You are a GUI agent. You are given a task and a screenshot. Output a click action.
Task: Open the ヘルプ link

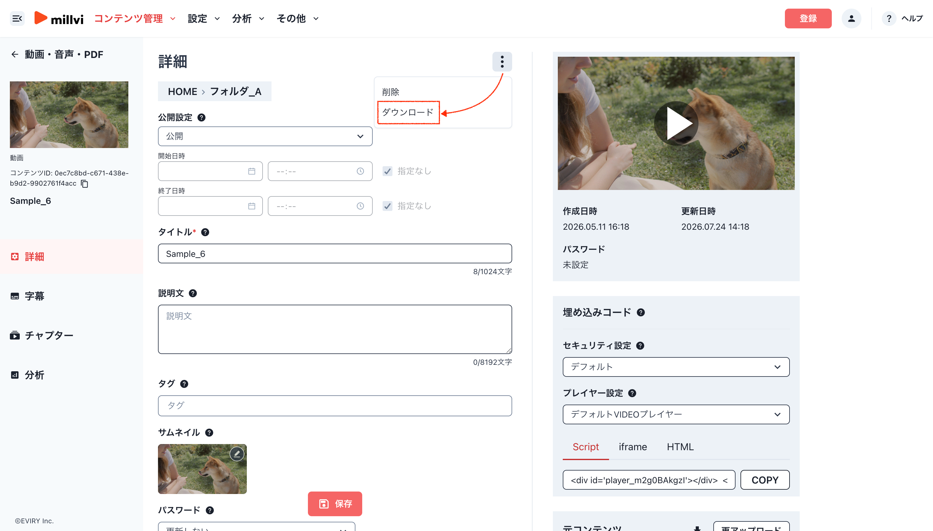[x=912, y=19]
